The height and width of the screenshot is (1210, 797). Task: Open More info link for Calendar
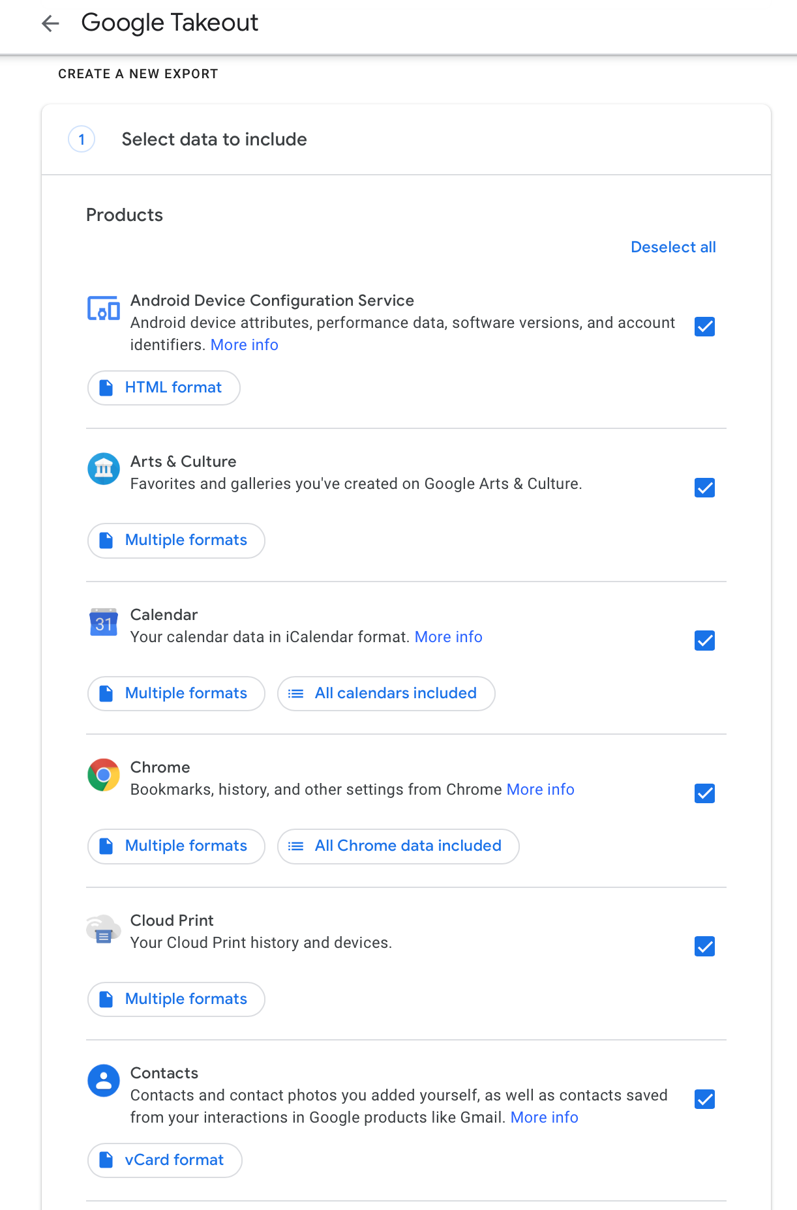[449, 637]
